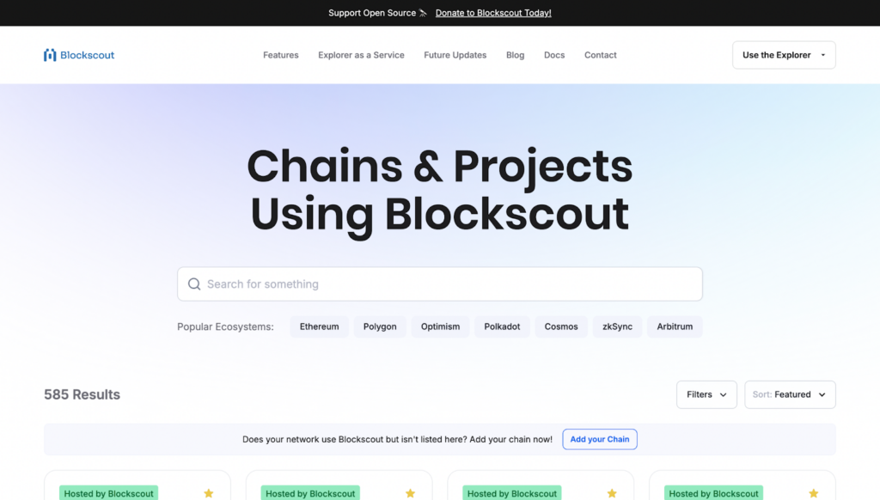Click the Blockscout logo icon
The width and height of the screenshot is (880, 500).
click(x=50, y=54)
